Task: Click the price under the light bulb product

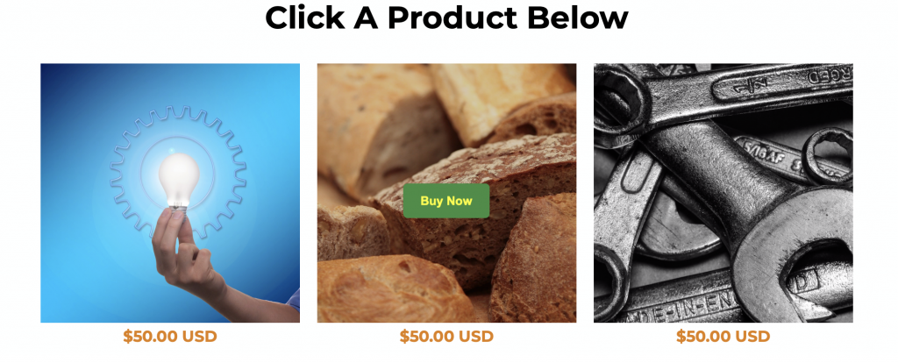Action: pyautogui.click(x=170, y=336)
